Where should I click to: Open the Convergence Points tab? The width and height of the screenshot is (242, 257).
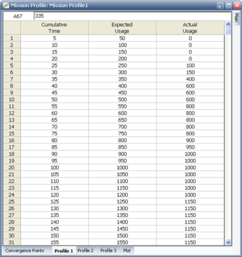25,250
